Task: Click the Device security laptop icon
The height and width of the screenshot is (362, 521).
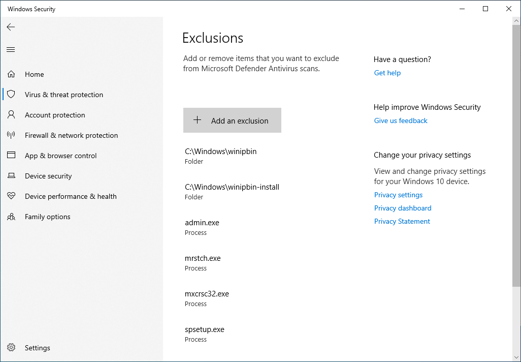Action: [11, 175]
